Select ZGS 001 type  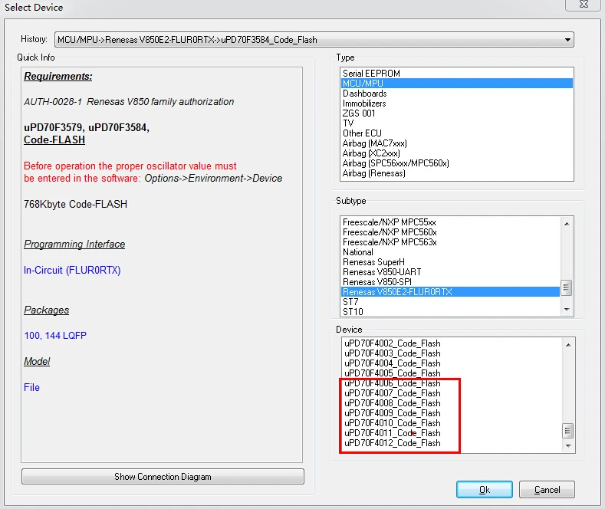pos(456,113)
